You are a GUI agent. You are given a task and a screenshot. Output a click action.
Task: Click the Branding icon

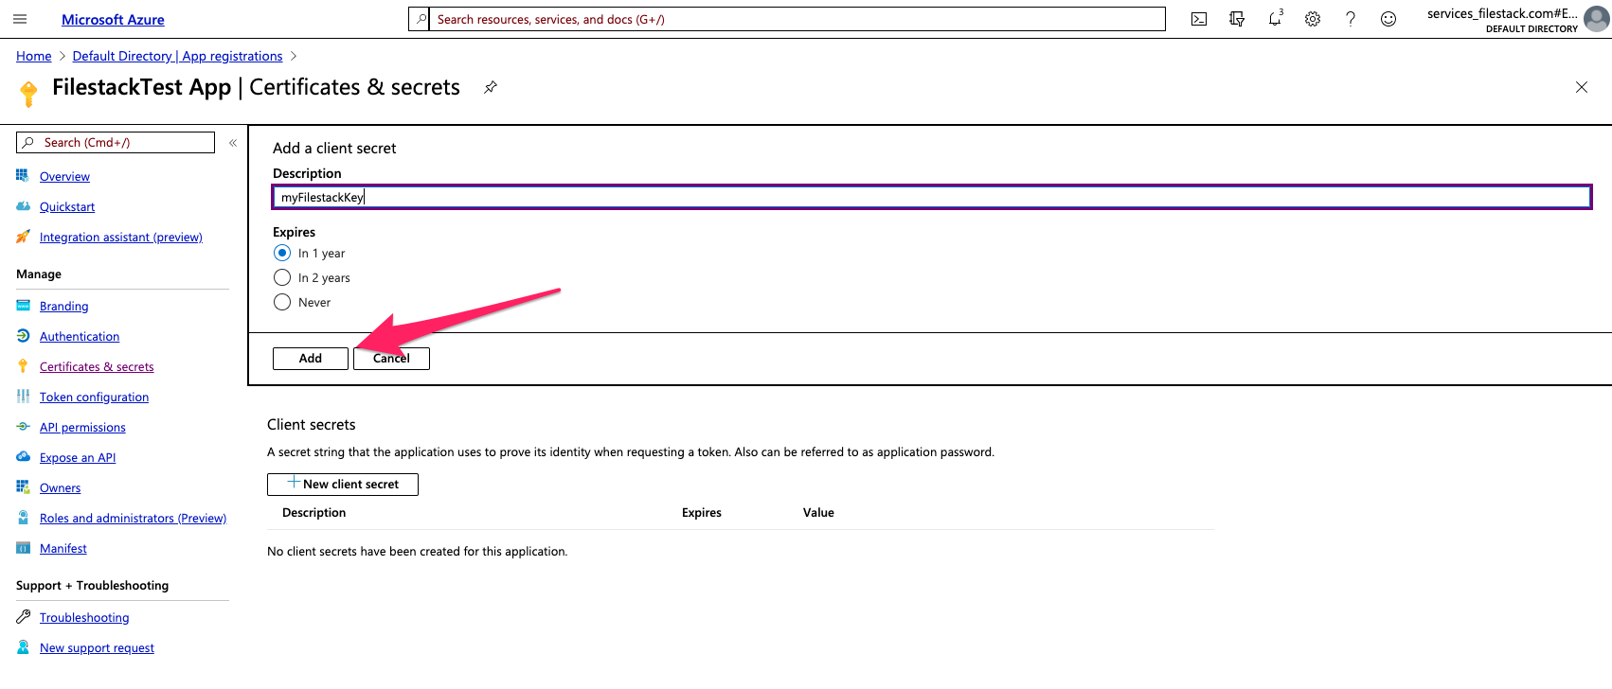(23, 306)
